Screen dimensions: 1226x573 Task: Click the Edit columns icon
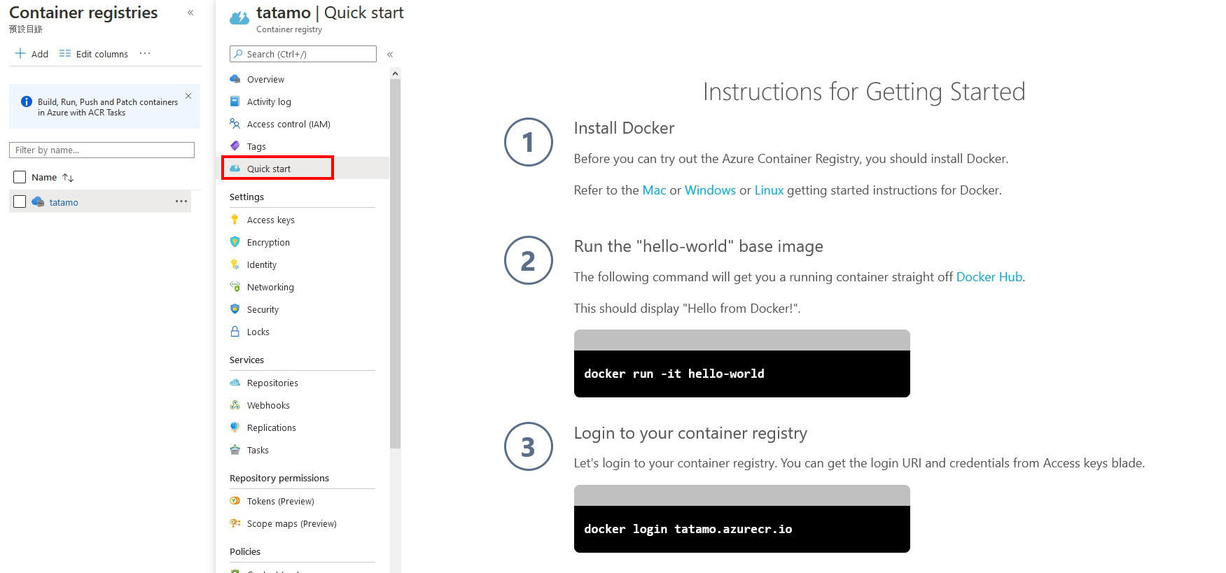click(65, 53)
